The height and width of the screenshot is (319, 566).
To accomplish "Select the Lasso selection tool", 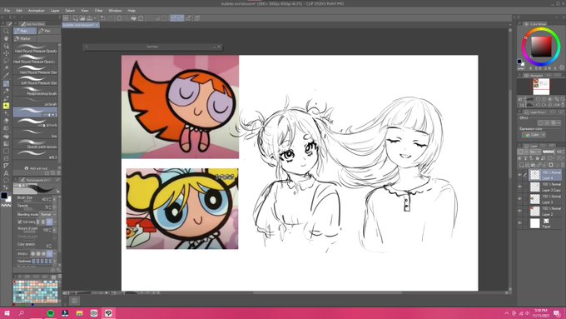I will tap(6, 61).
